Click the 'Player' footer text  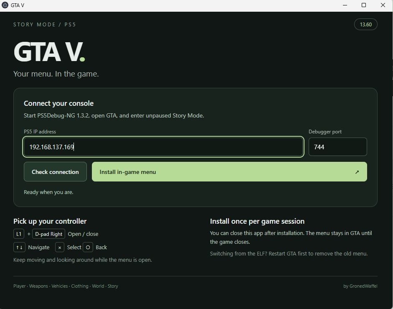[20, 286]
